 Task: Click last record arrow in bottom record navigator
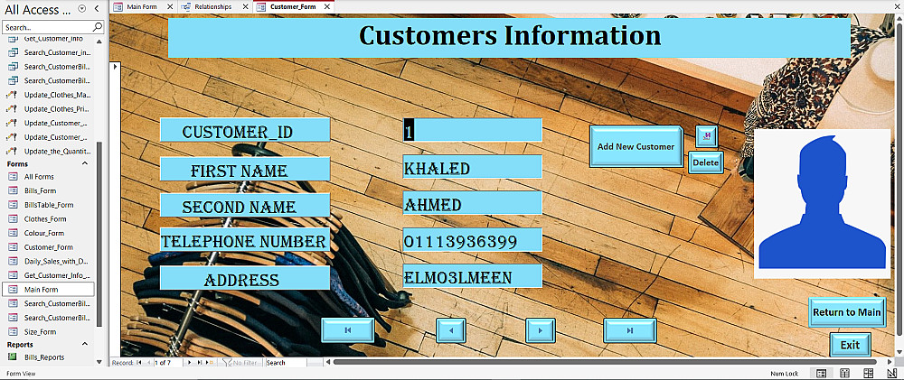[200, 363]
